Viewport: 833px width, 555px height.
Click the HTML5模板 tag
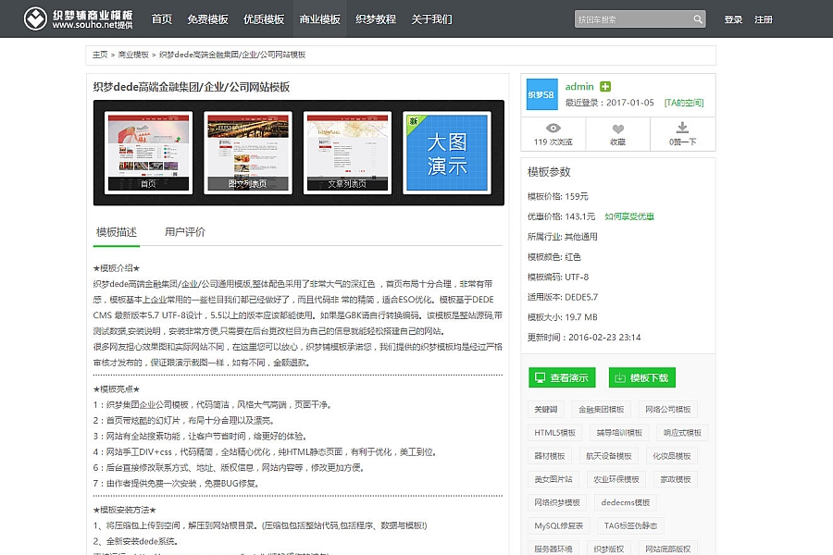[555, 433]
